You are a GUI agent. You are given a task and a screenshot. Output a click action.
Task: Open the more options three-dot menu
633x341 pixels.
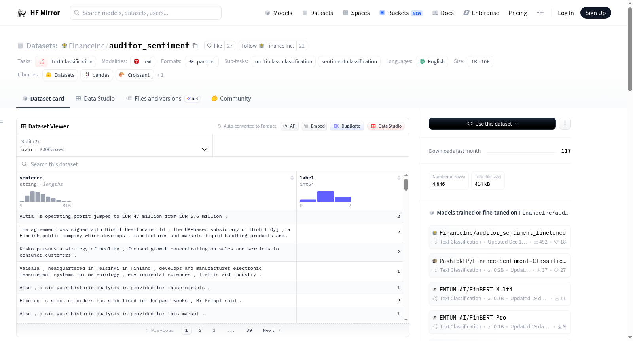[x=565, y=124]
